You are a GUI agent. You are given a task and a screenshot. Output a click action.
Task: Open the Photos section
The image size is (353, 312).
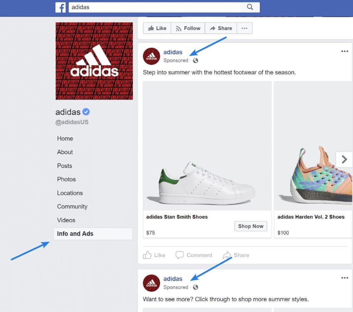(67, 179)
